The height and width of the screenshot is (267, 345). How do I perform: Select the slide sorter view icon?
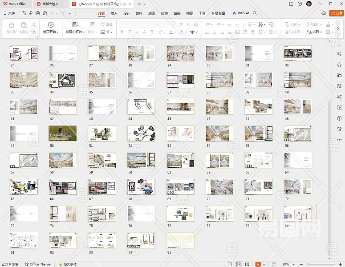(239, 264)
